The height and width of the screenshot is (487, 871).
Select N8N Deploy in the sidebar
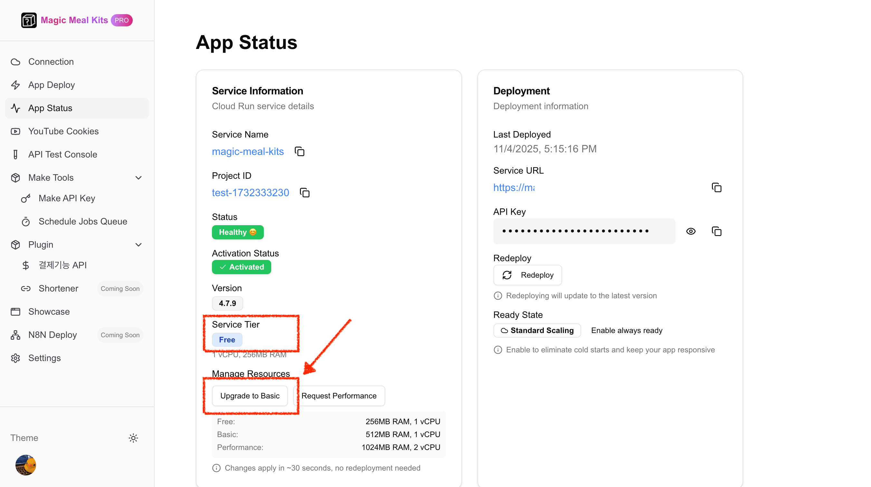(77, 335)
